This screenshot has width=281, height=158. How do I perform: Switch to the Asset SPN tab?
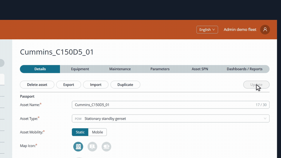200,69
